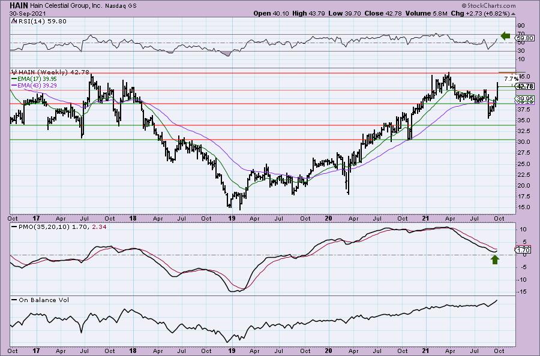Viewport: 540px width, 356px height.
Task: Click the Chg +2.73 (+6.82%) value
Action: click(480, 13)
